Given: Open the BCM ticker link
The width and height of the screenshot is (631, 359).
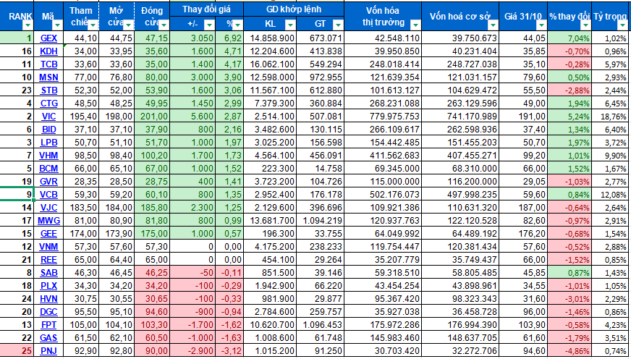Looking at the screenshot, I should [x=49, y=169].
